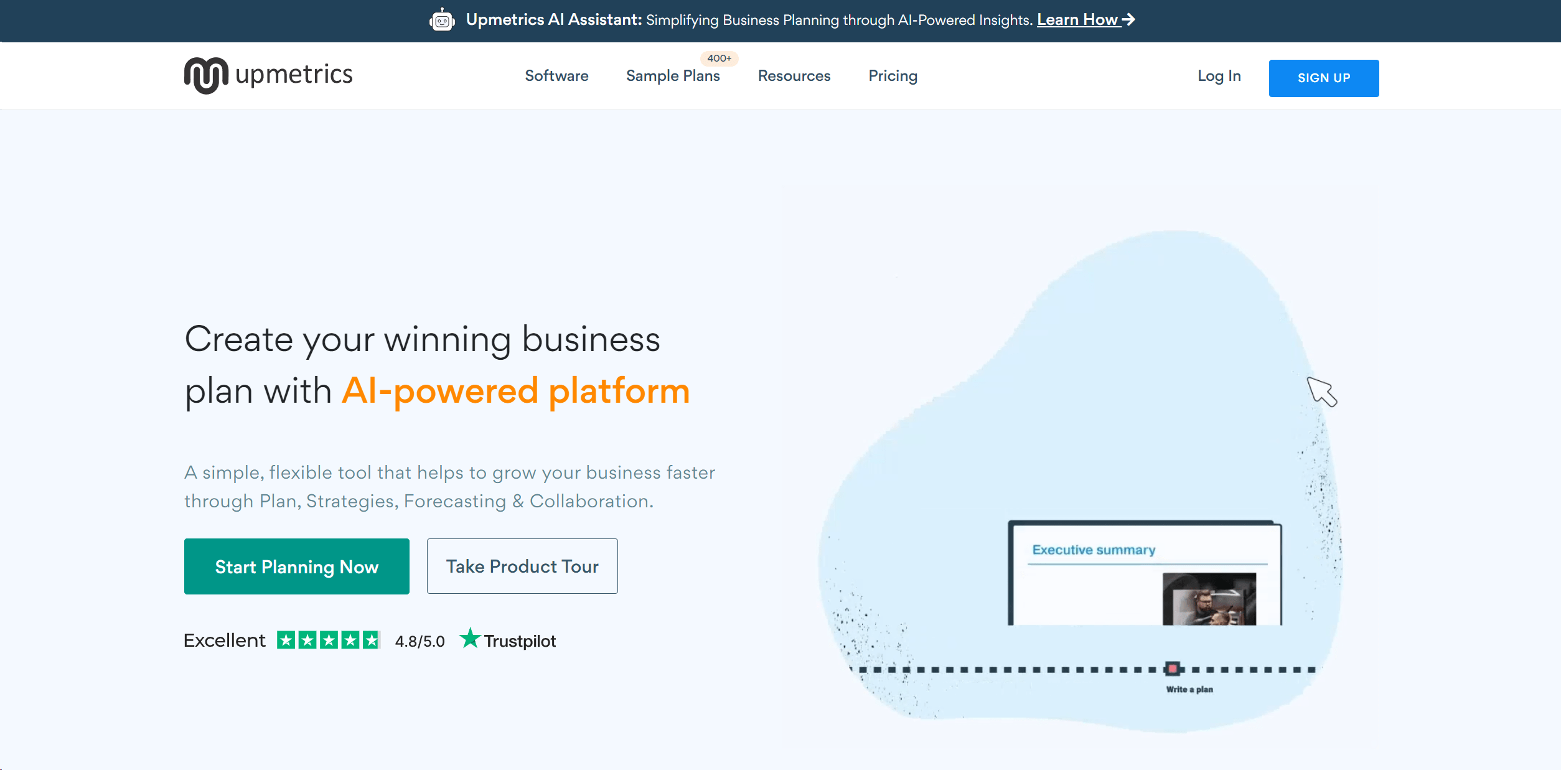This screenshot has width=1561, height=770.
Task: Click the Trustpilot star logo
Action: point(470,639)
